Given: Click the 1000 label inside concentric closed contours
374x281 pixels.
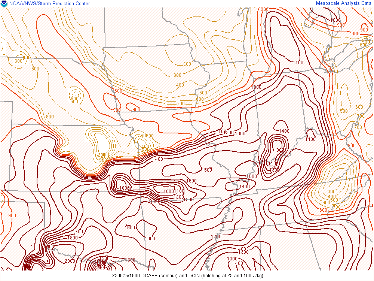Looking at the screenshot, I should (279, 150).
